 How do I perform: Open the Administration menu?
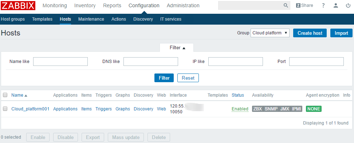click(183, 5)
